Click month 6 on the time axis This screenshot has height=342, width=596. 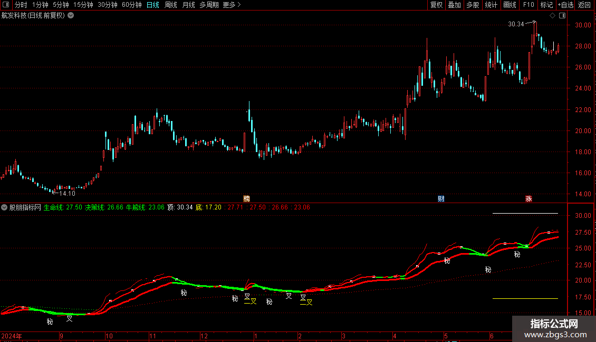tap(492, 336)
